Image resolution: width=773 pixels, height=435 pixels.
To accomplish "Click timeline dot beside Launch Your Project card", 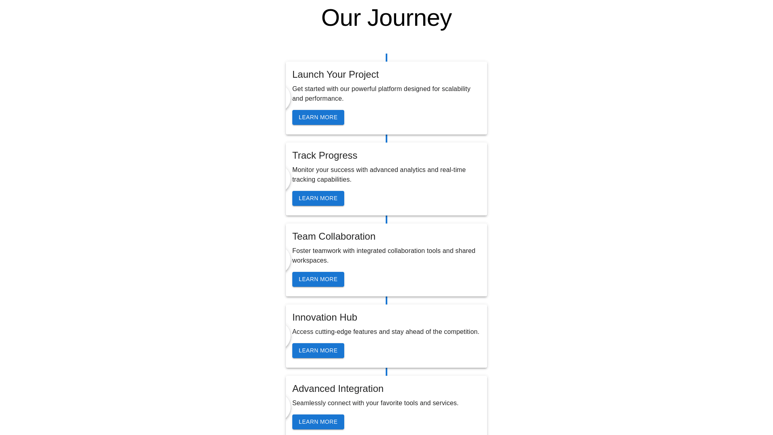I will [x=287, y=98].
